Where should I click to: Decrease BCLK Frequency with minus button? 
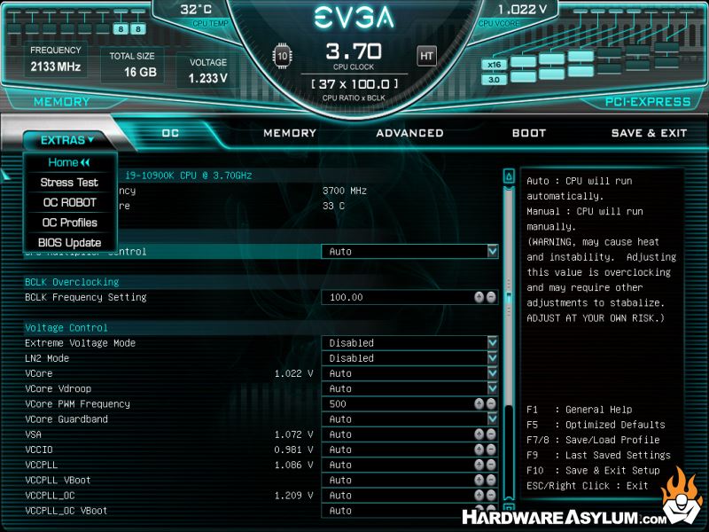click(491, 297)
